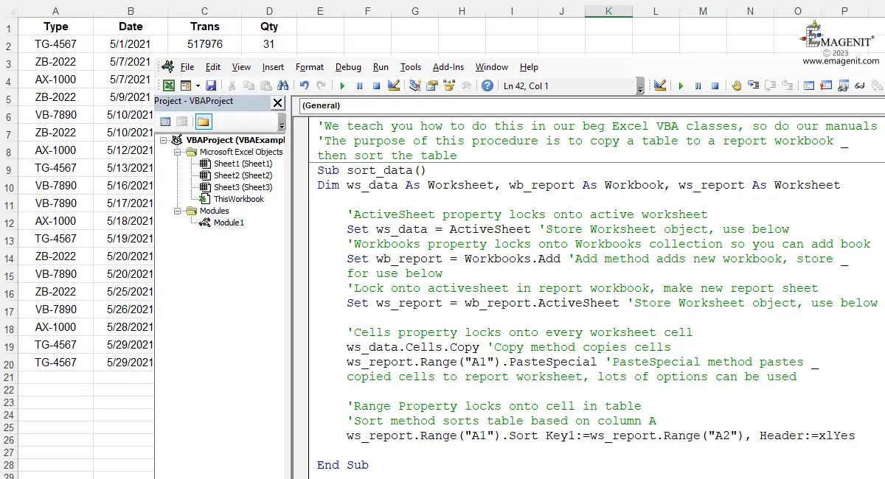This screenshot has width=885, height=479.
Task: Click the Step Out debug icon
Action: pos(787,85)
